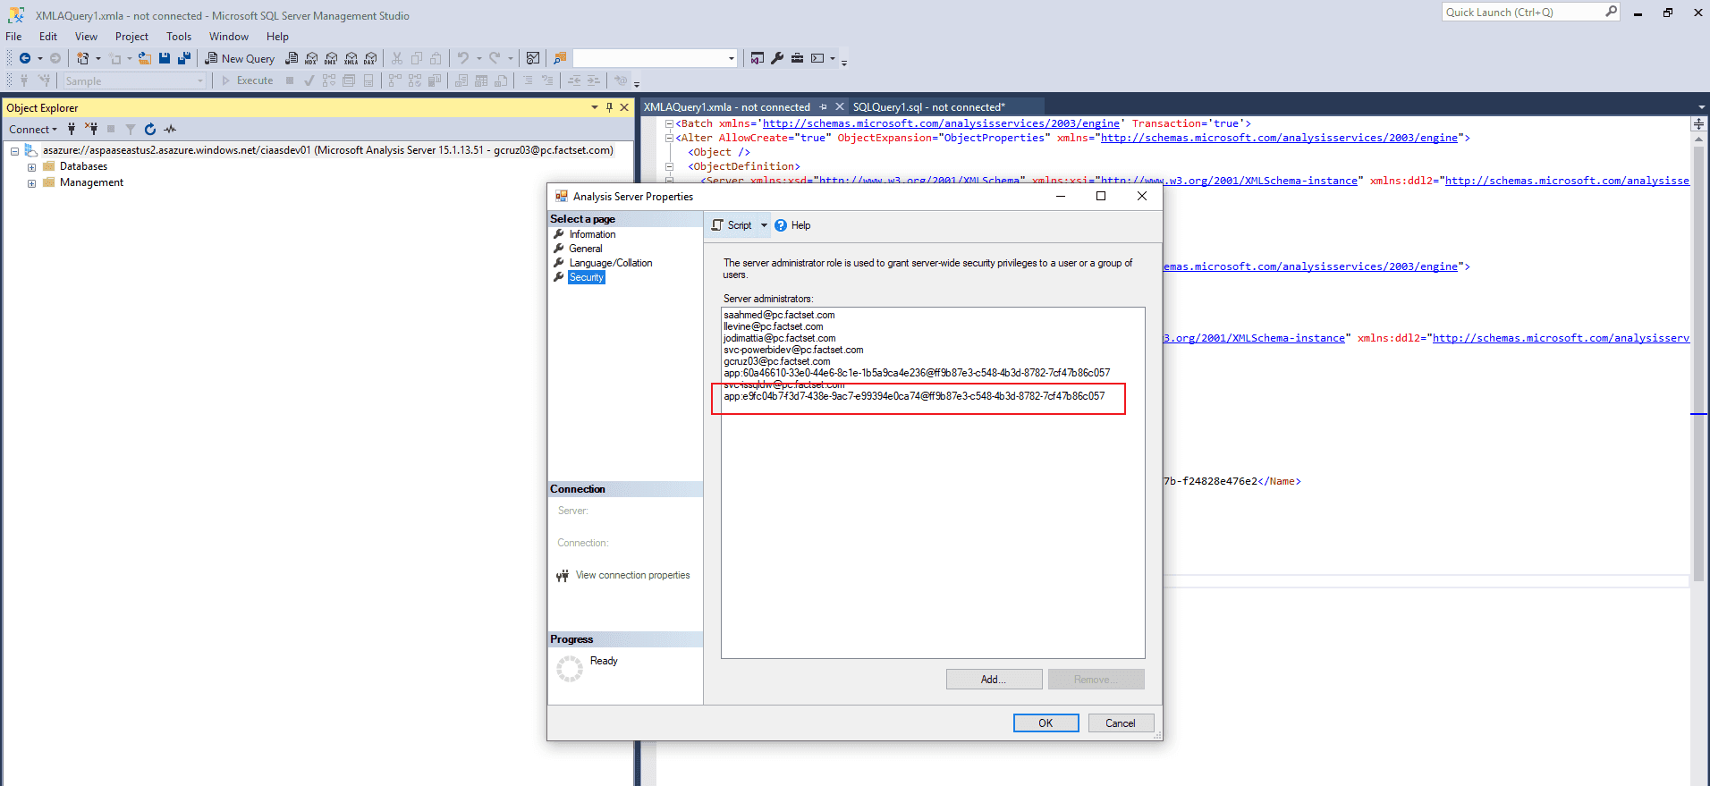The height and width of the screenshot is (786, 1710).
Task: Open the Help menu in menu bar
Action: coord(277,37)
